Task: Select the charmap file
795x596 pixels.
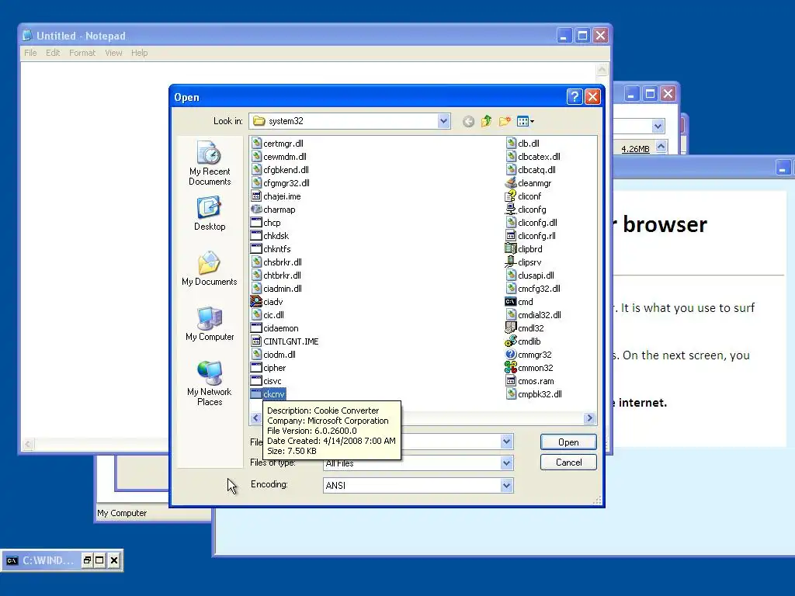Action: pyautogui.click(x=273, y=210)
